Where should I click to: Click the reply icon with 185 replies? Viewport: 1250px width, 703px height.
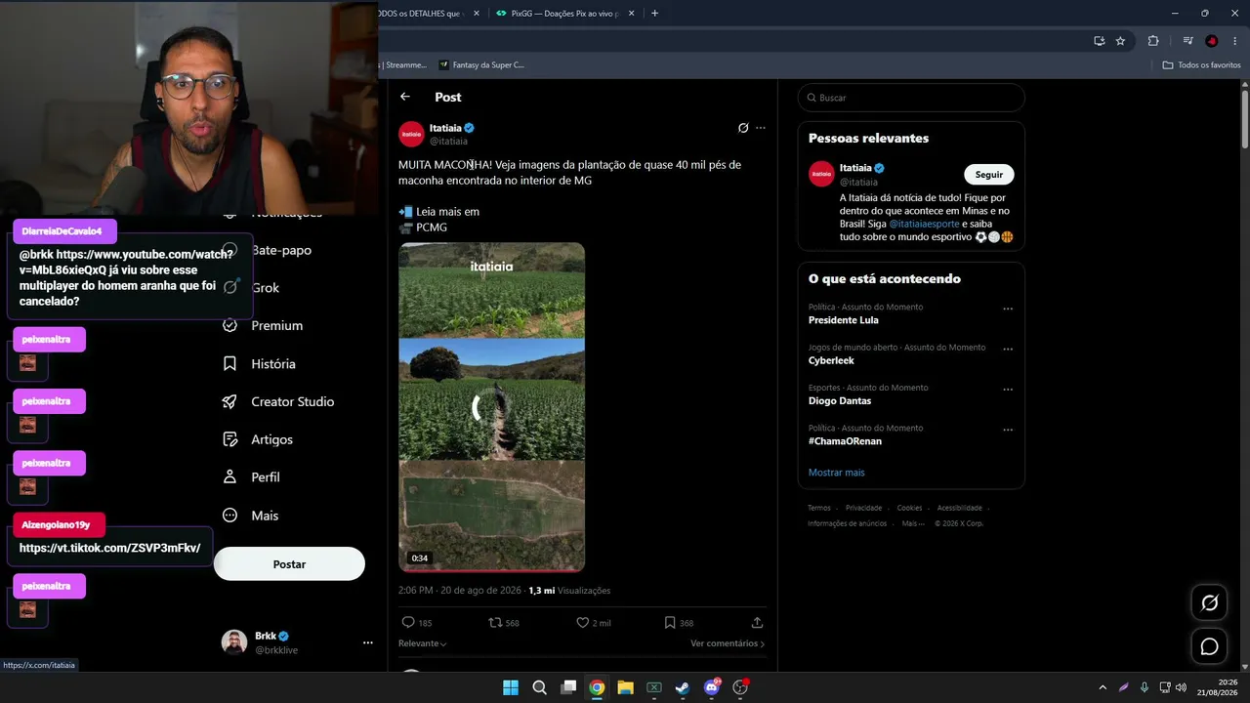tap(408, 622)
